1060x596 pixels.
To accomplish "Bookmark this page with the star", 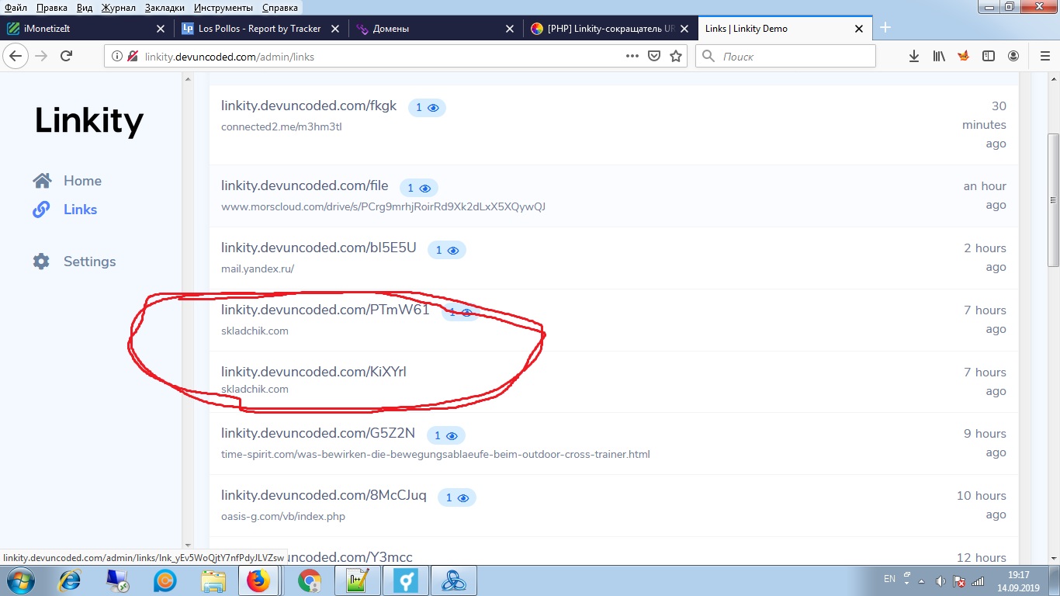I will click(x=676, y=56).
